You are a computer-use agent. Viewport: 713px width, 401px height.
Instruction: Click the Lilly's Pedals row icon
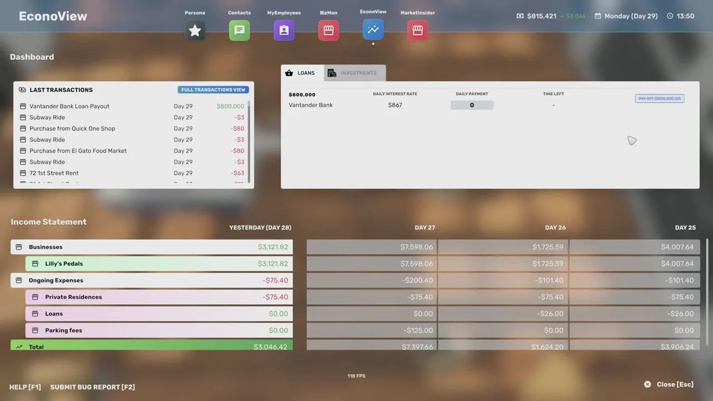tap(35, 263)
